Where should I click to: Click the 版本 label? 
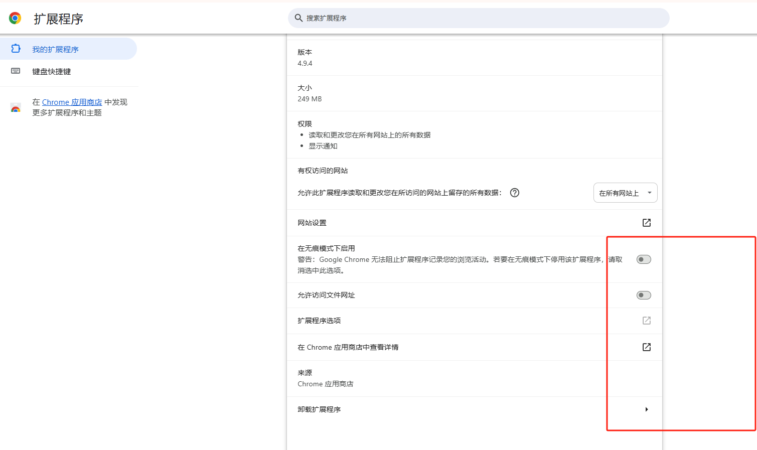(305, 52)
